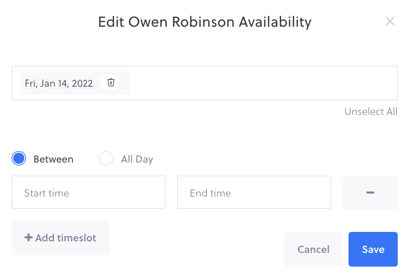The width and height of the screenshot is (410, 276).
Task: Click the "Between" option label text
Action: 54,159
